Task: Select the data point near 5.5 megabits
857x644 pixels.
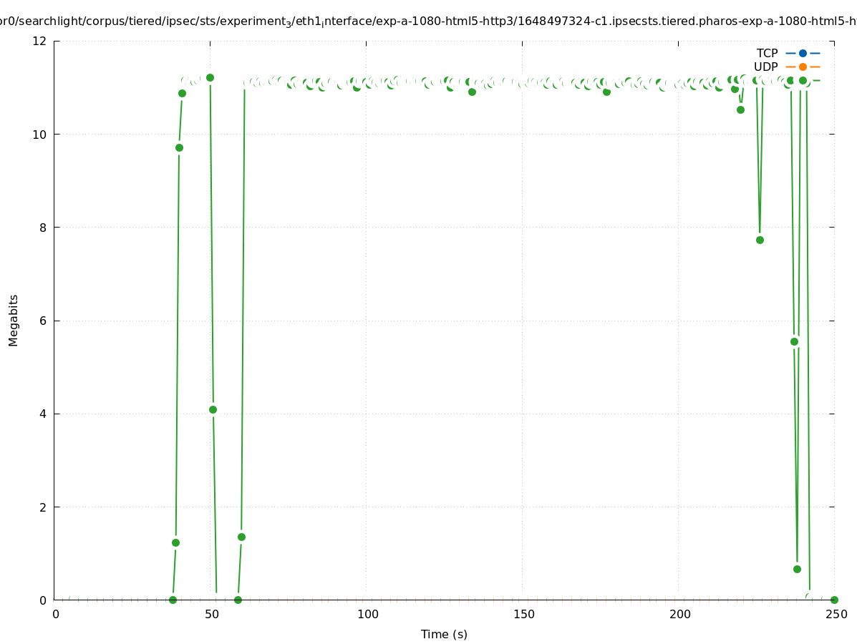Action: coord(794,341)
